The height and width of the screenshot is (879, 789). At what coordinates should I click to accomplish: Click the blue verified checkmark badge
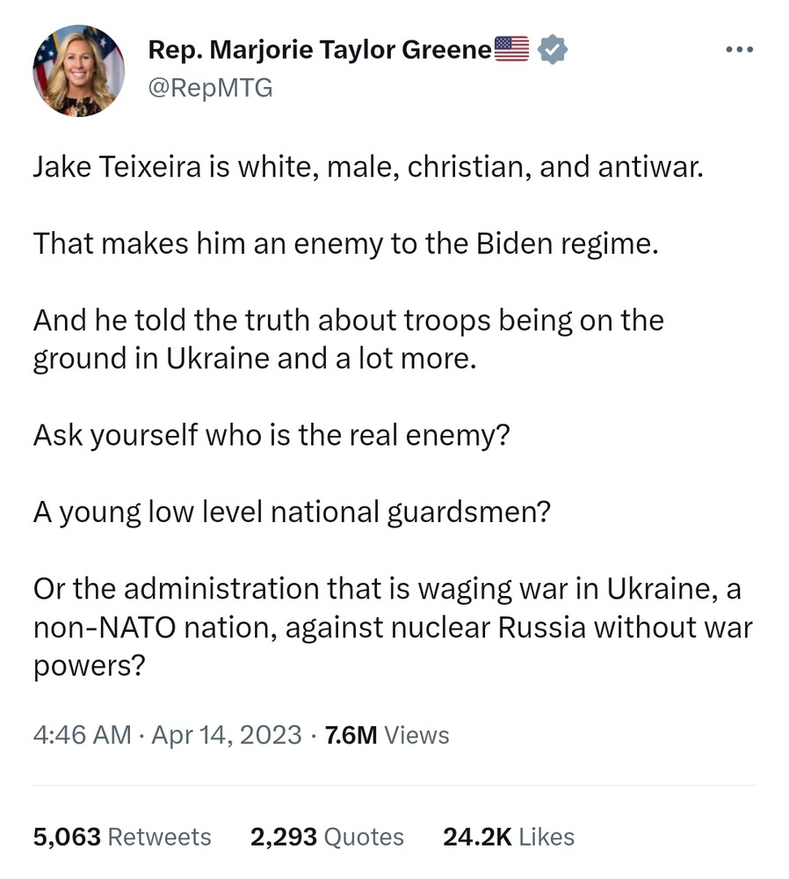(x=552, y=50)
